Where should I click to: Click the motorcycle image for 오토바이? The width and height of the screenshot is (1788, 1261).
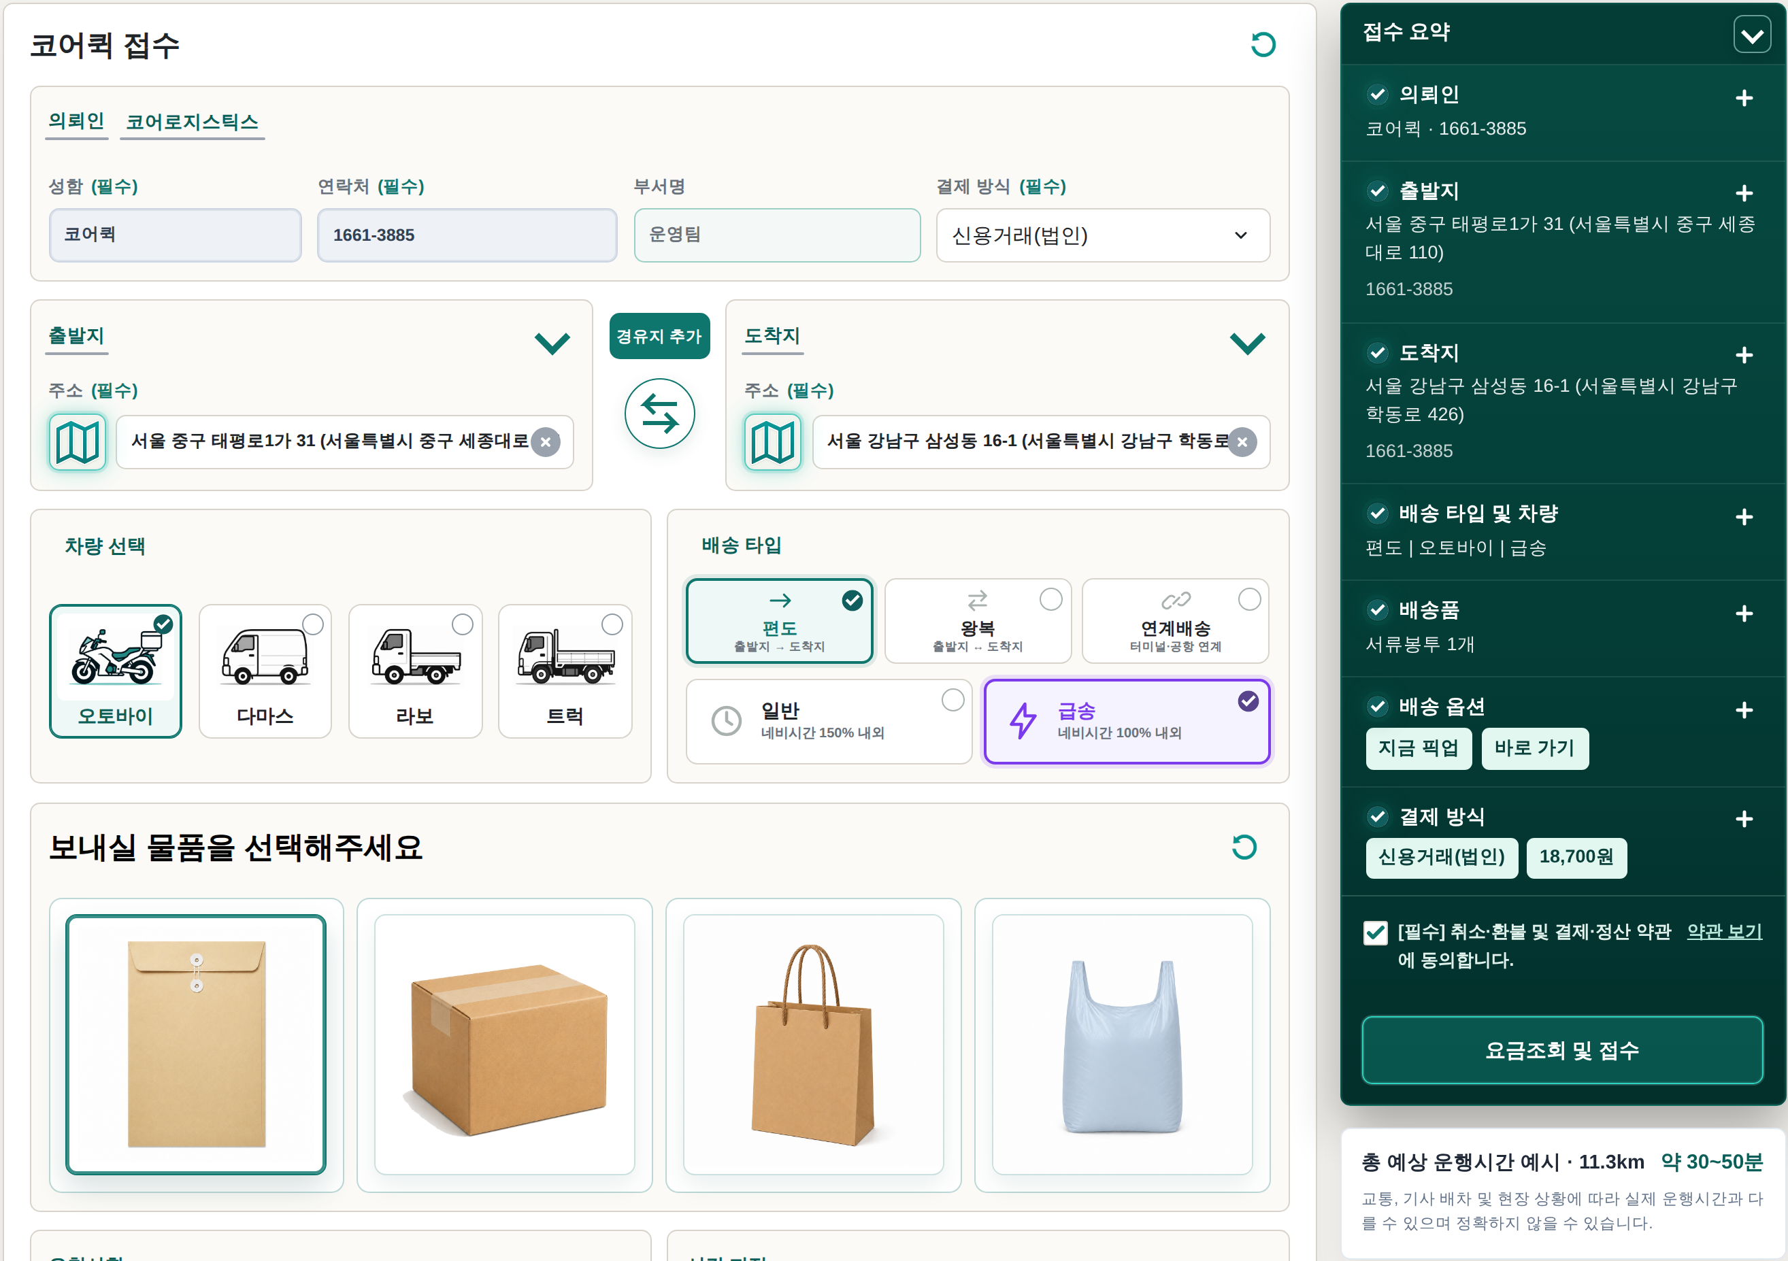click(x=115, y=656)
